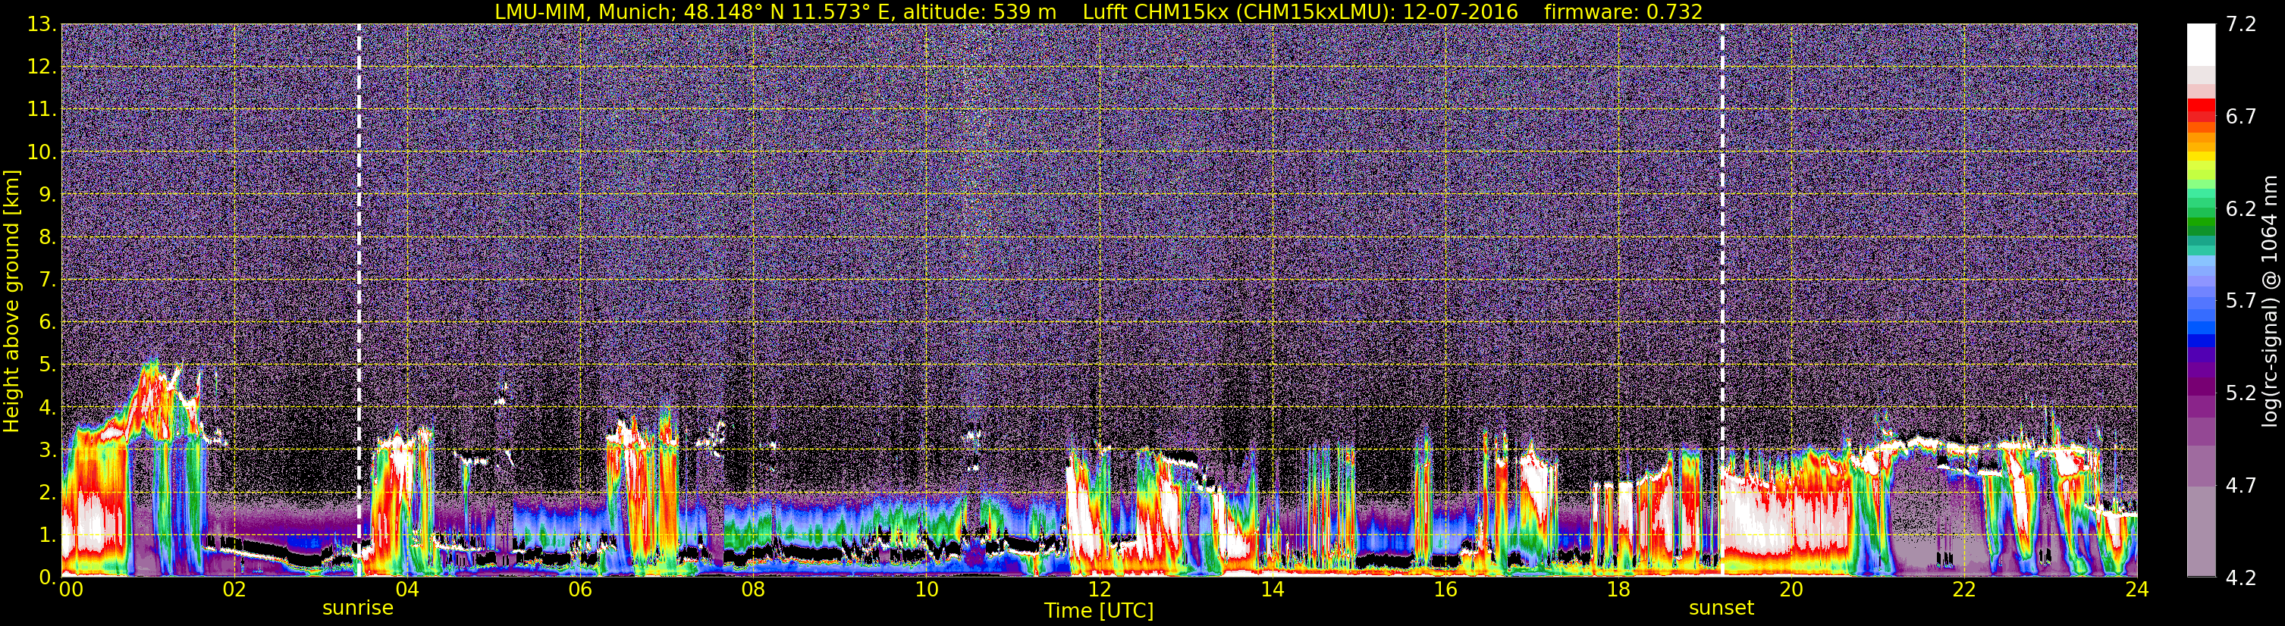Click the '5.' height tick label

[47, 365]
